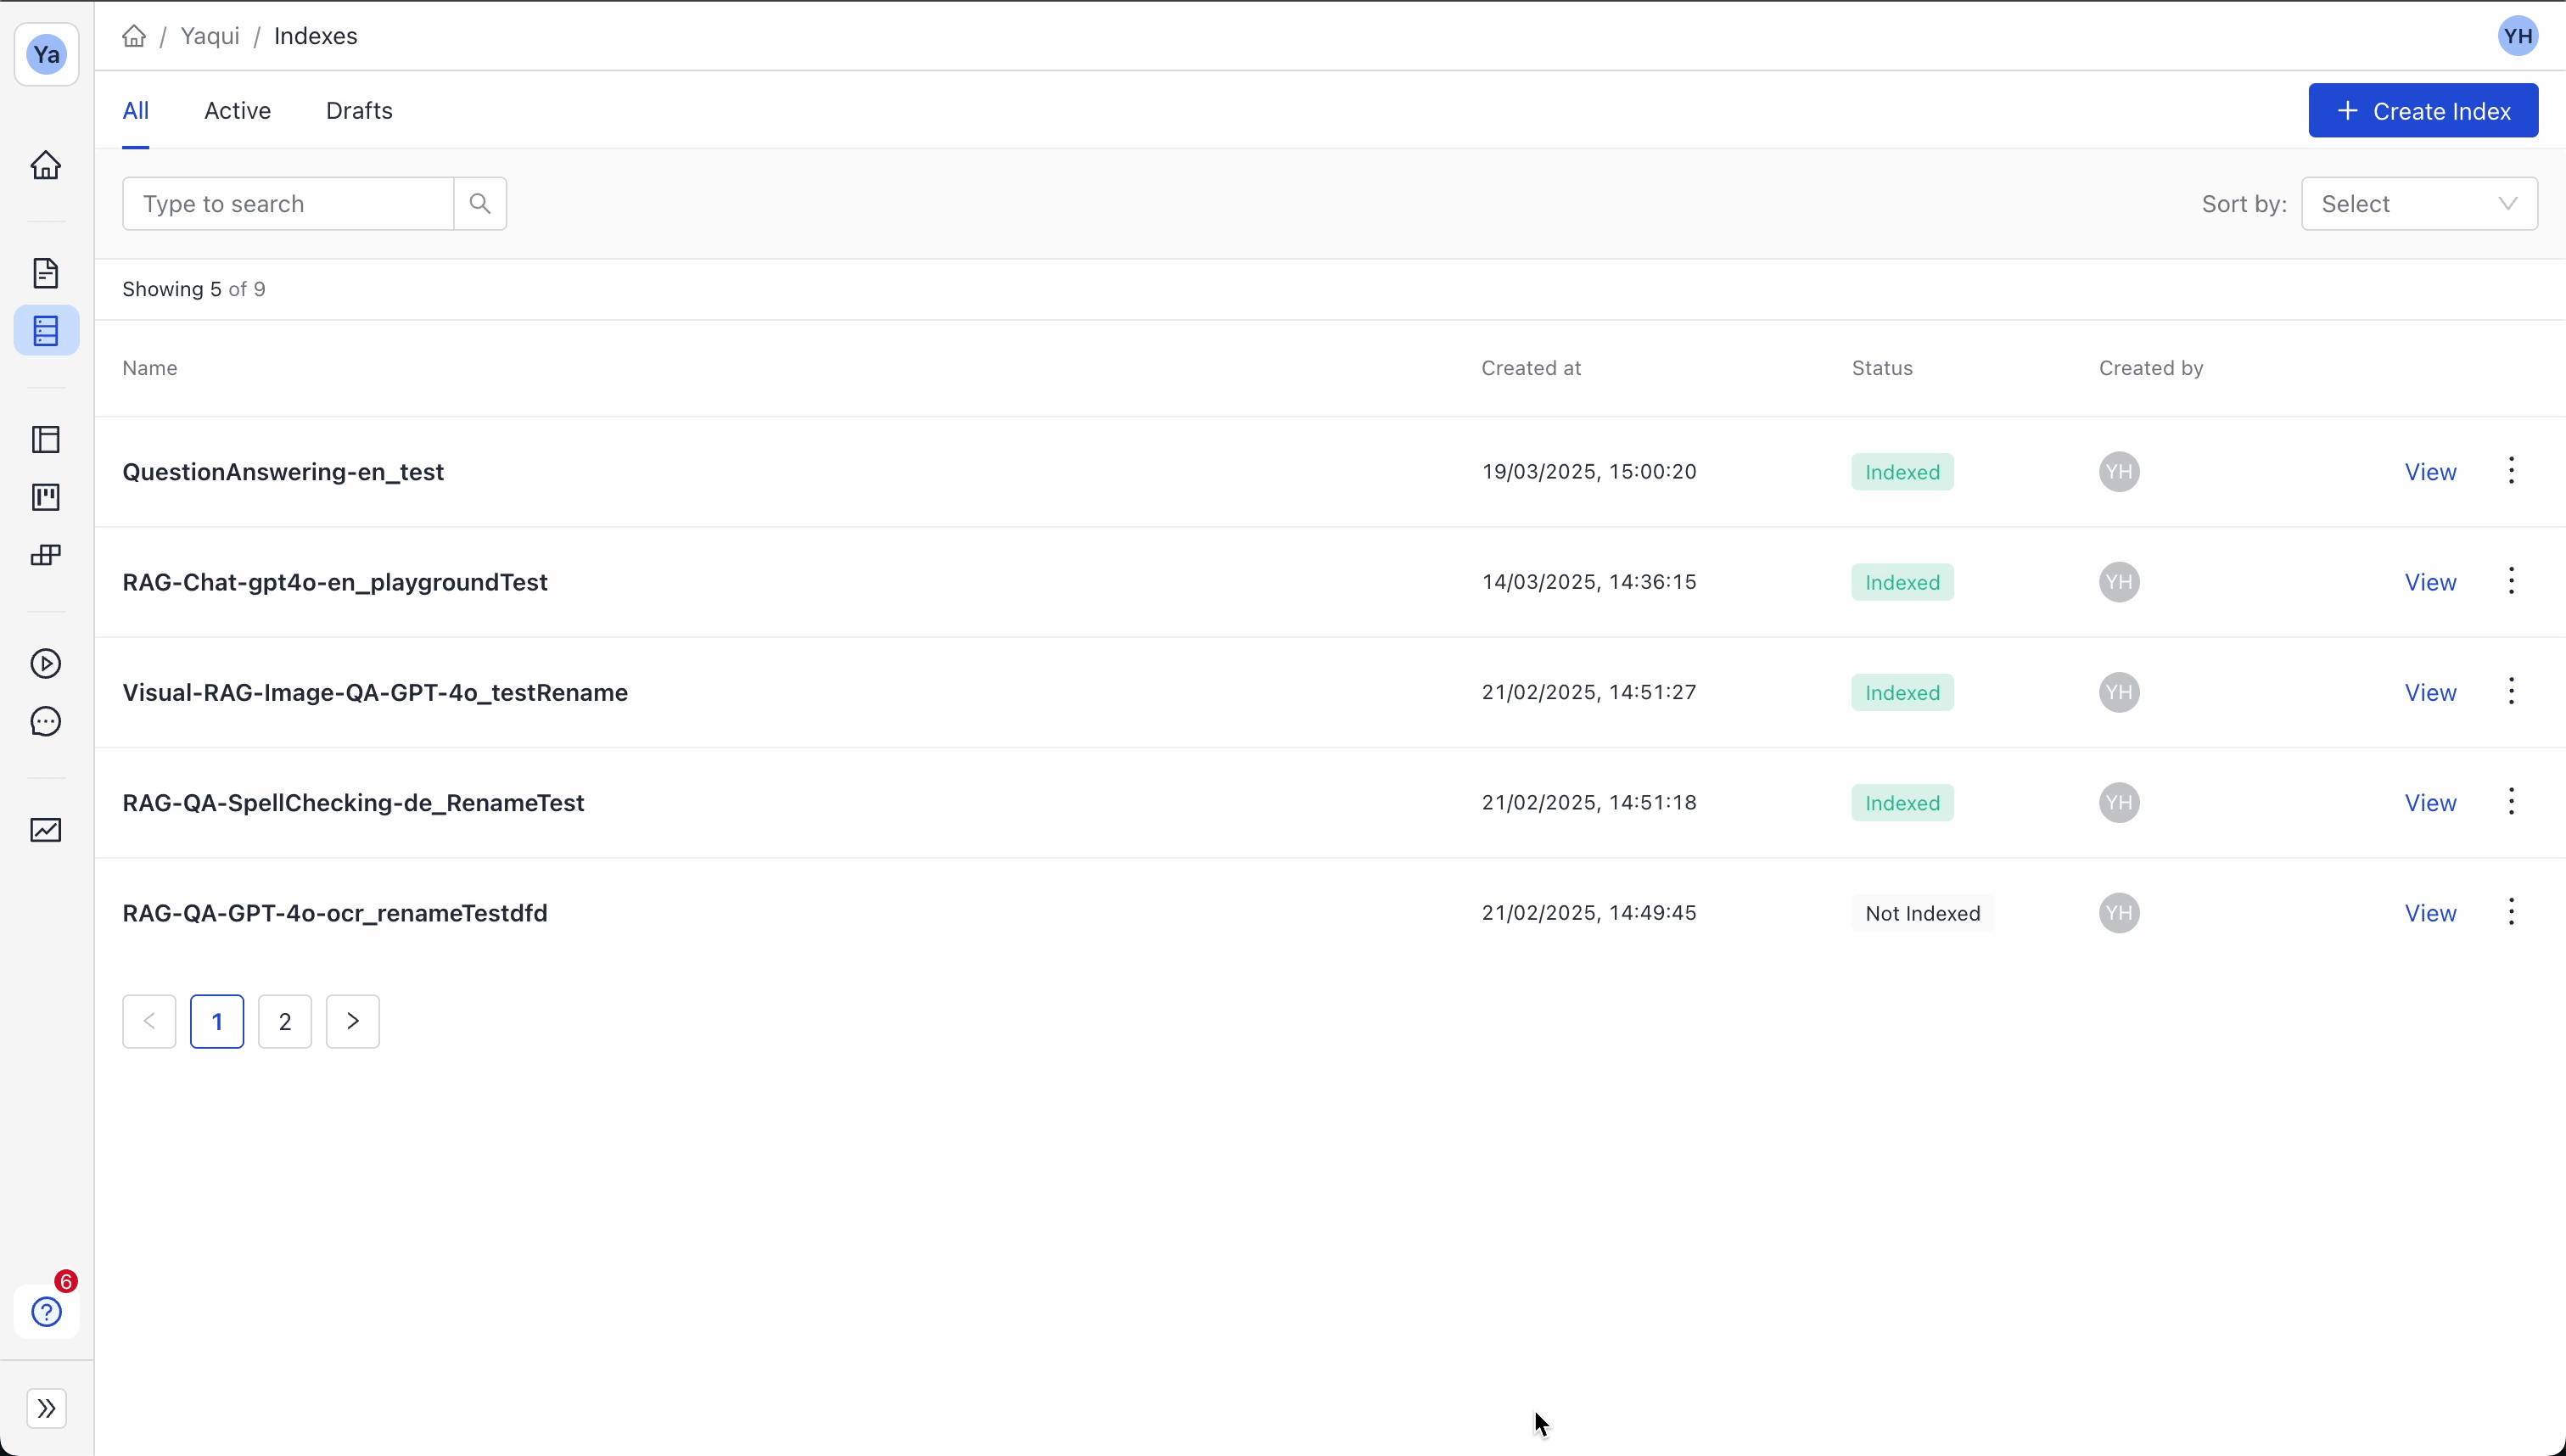Click the home icon in breadcrumb
This screenshot has width=2566, height=1456.
tap(134, 36)
